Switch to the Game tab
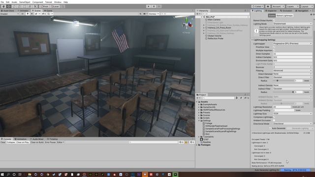315x177 pixels. coord(48,11)
